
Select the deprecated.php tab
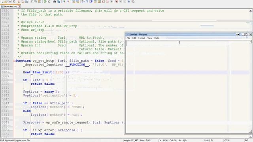click(10, 6)
